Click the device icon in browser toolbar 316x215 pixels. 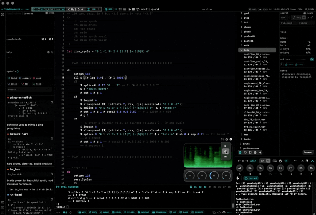[x=250, y=153]
